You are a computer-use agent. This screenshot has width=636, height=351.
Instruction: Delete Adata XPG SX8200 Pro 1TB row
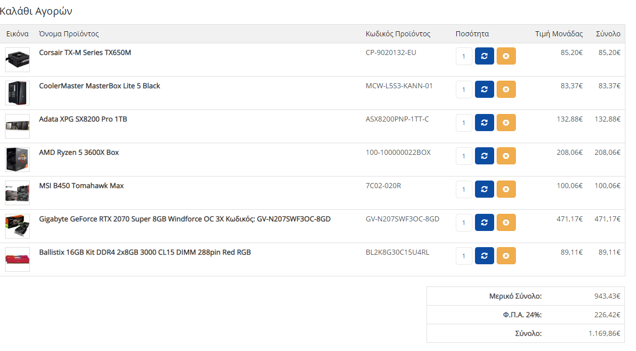tap(506, 123)
